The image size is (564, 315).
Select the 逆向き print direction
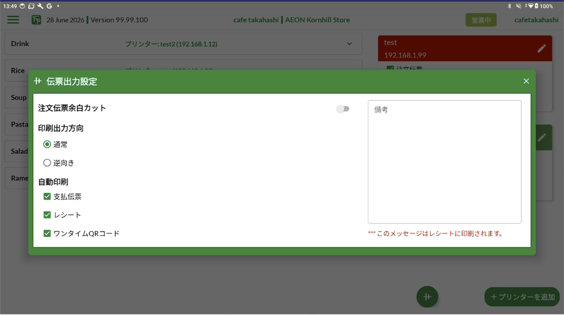[x=47, y=163]
